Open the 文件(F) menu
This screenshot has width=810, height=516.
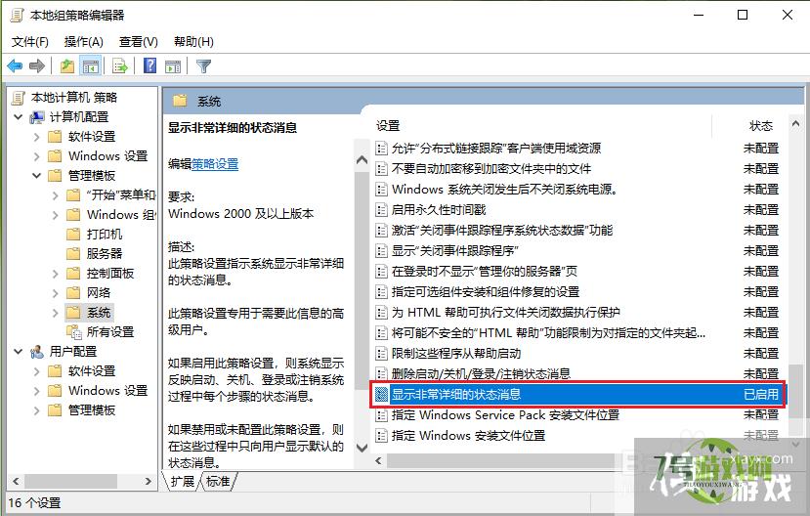point(30,42)
